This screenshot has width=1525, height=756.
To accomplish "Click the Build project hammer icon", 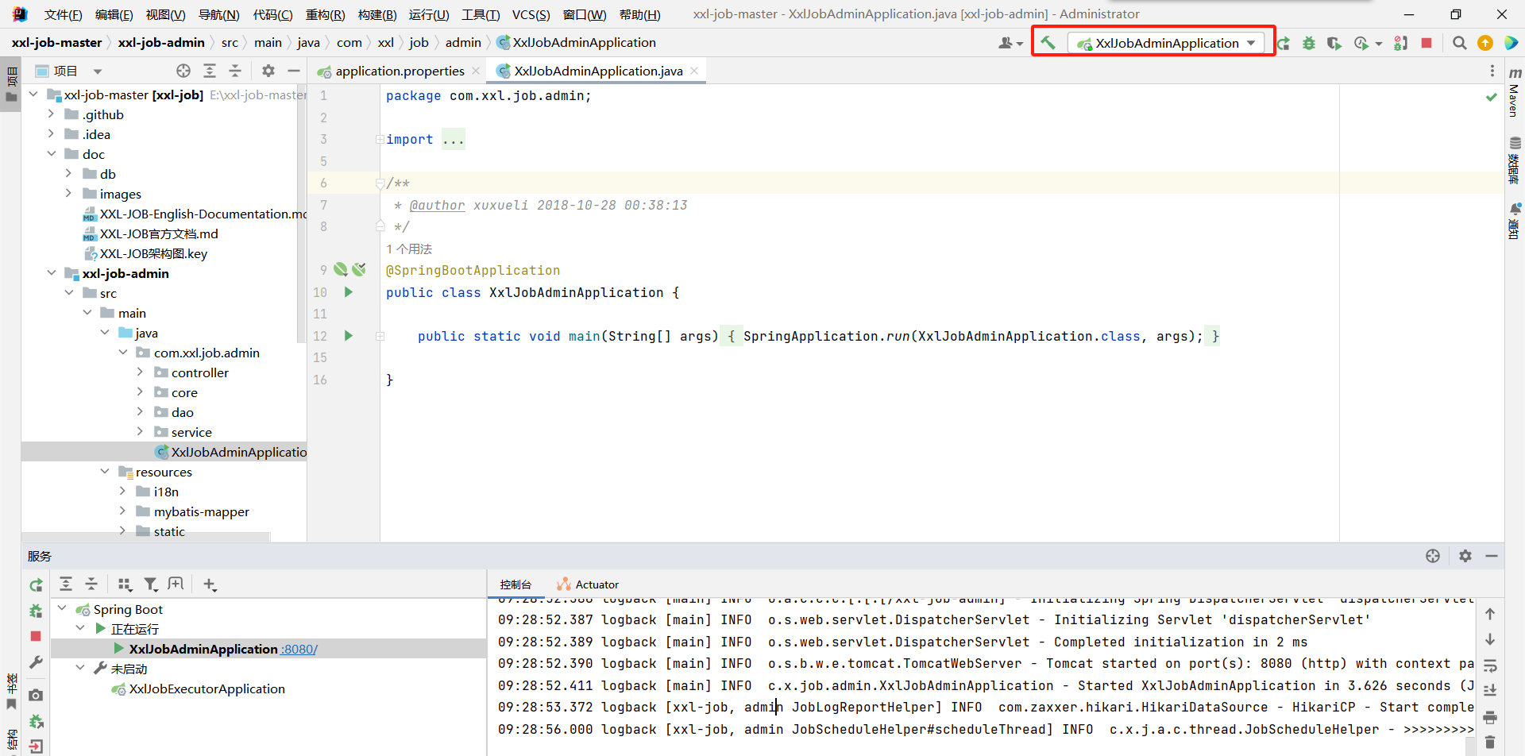I will 1048,43.
